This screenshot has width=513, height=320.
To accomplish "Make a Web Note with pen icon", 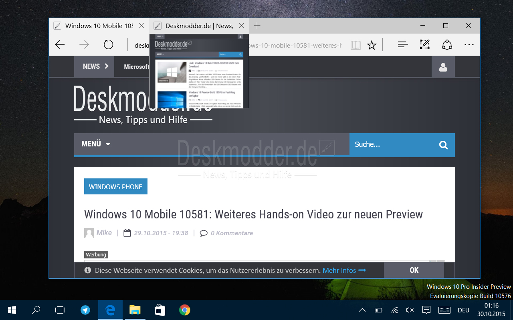I will (425, 45).
